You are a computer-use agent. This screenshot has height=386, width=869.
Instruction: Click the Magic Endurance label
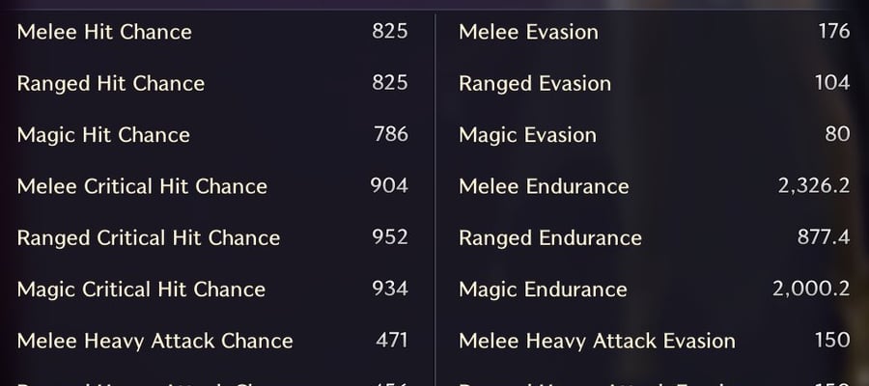pos(543,289)
